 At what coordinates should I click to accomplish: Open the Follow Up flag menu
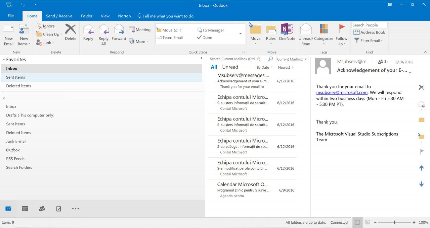point(341,35)
